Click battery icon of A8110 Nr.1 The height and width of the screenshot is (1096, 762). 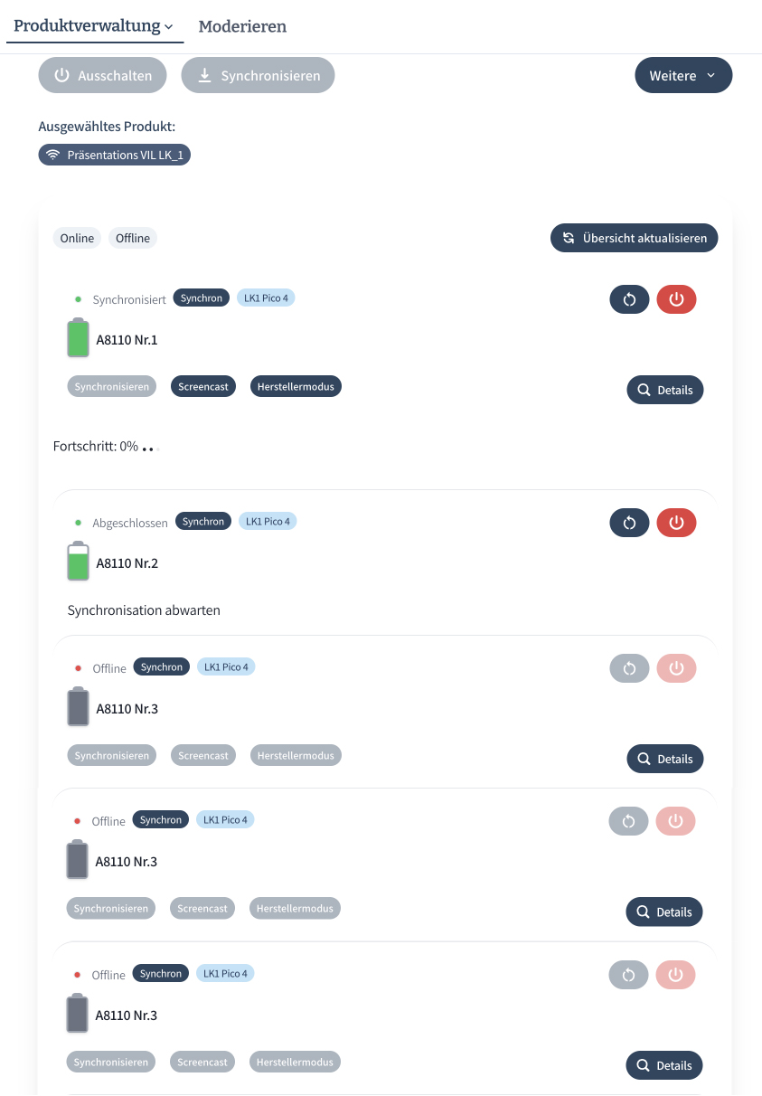point(79,337)
